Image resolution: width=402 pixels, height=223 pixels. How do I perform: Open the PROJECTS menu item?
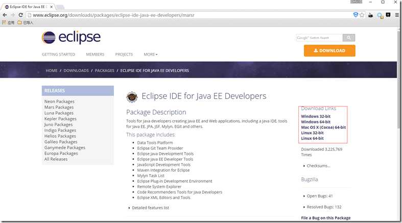click(x=124, y=54)
